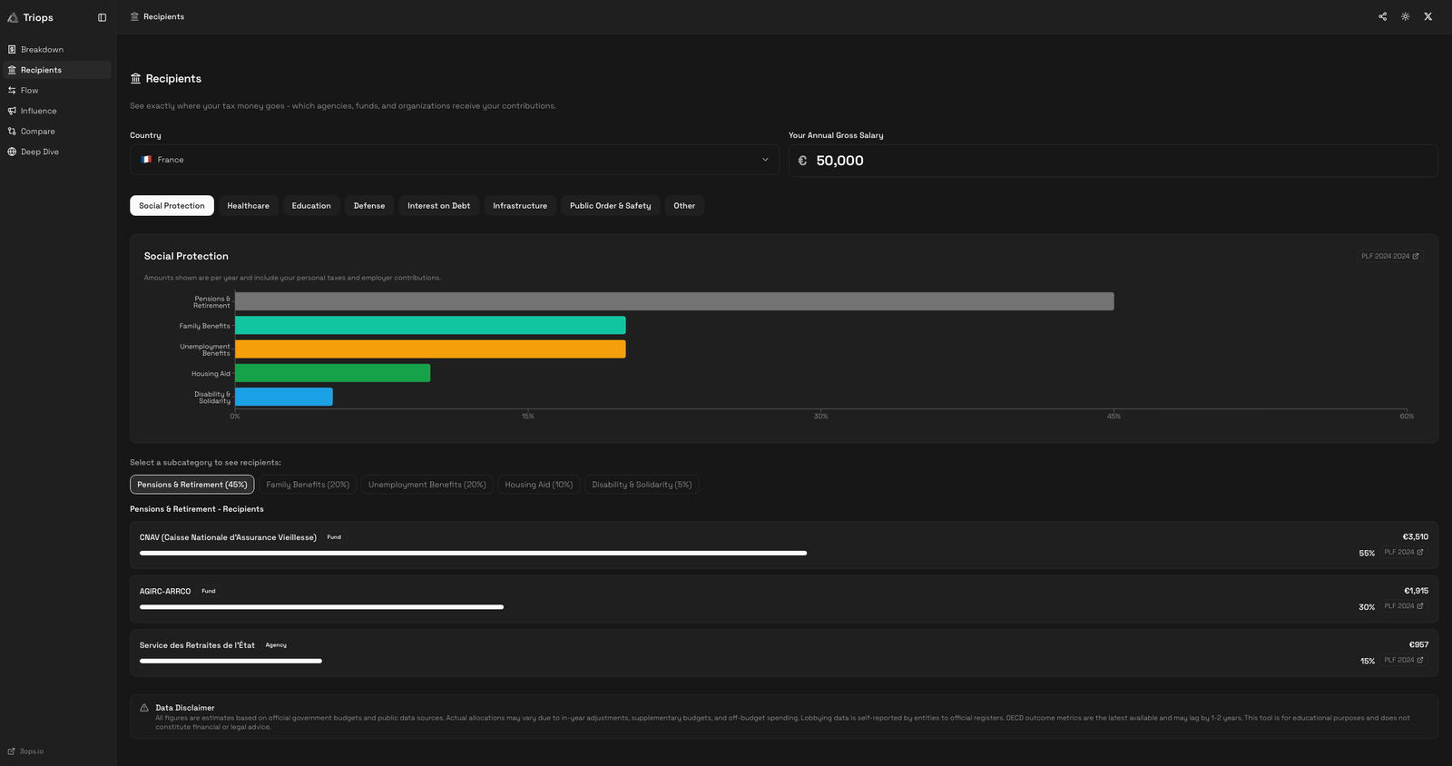Click the dropdown chevron in Country field
This screenshot has height=766, width=1452.
click(x=765, y=160)
